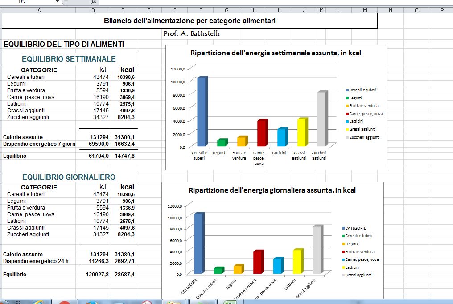This screenshot has width=453, height=304.
Task: Click the yellow 'Grassi aggiunti' legend swatch, weekly chart
Action: tap(347, 129)
